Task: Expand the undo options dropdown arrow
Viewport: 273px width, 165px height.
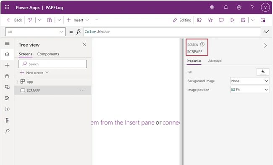Action: tap(40, 20)
